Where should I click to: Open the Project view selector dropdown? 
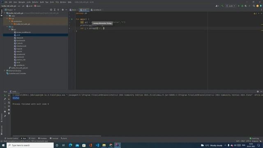[10, 10]
